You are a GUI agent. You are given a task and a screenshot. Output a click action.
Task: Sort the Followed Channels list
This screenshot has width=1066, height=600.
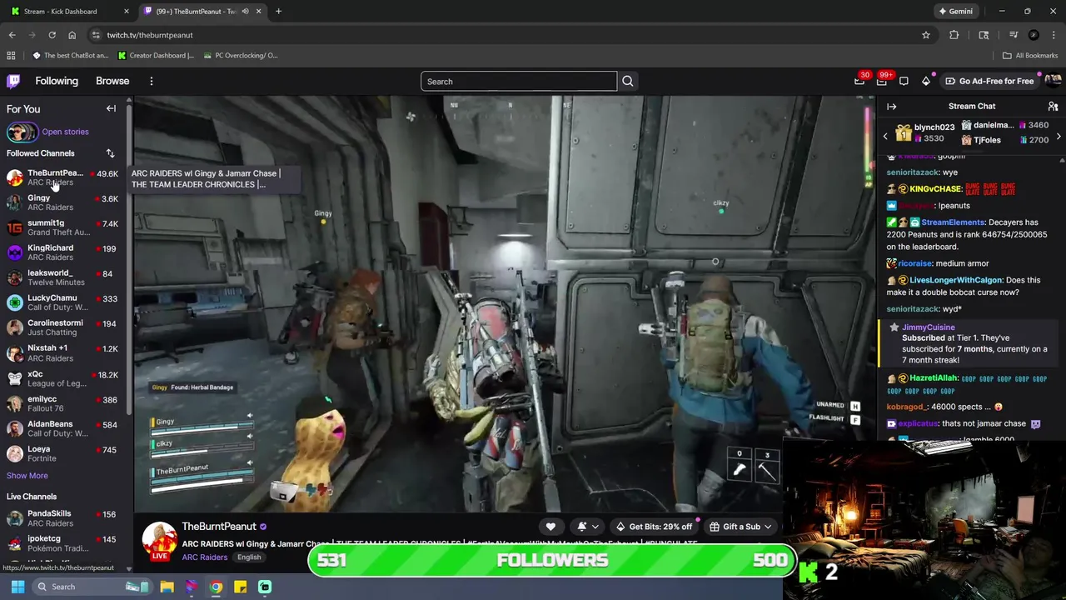(110, 153)
